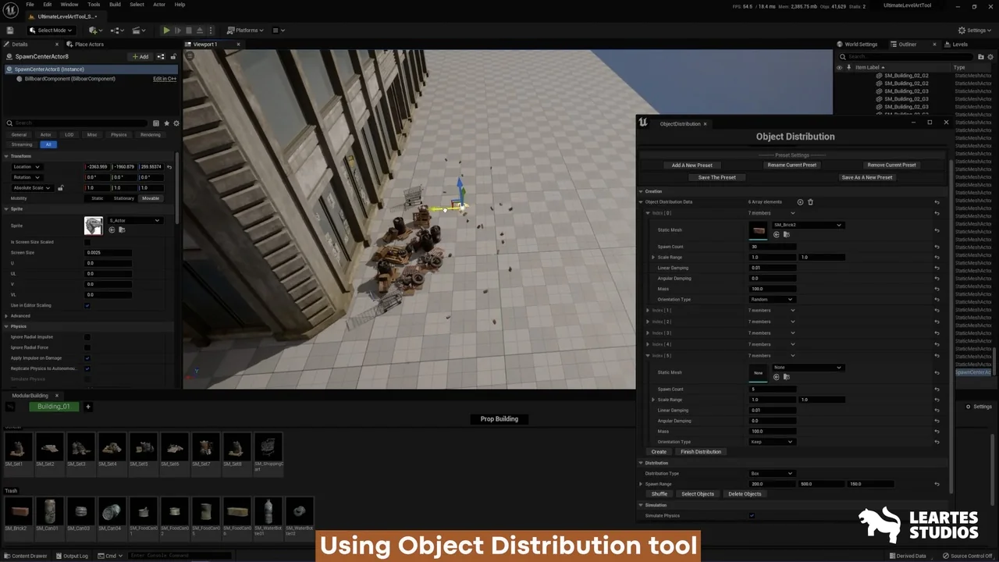Open the Details panel settings gear

(x=176, y=123)
